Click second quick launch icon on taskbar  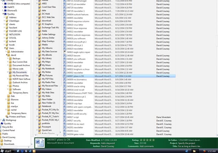22,151
